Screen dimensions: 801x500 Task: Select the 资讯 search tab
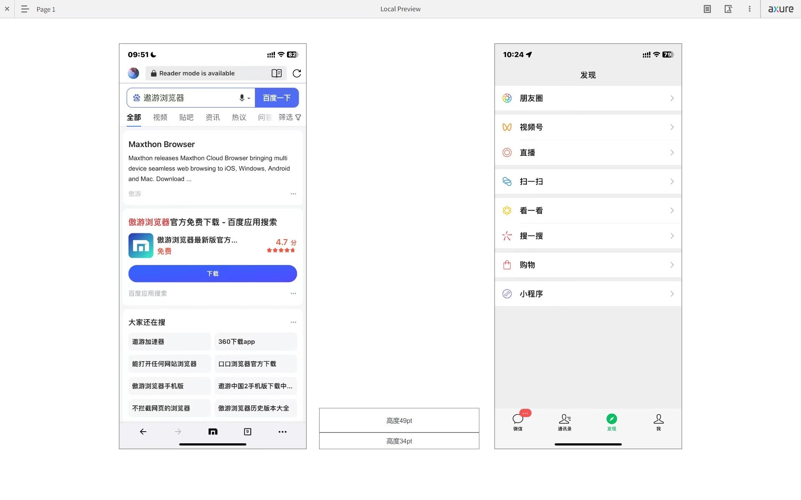212,117
